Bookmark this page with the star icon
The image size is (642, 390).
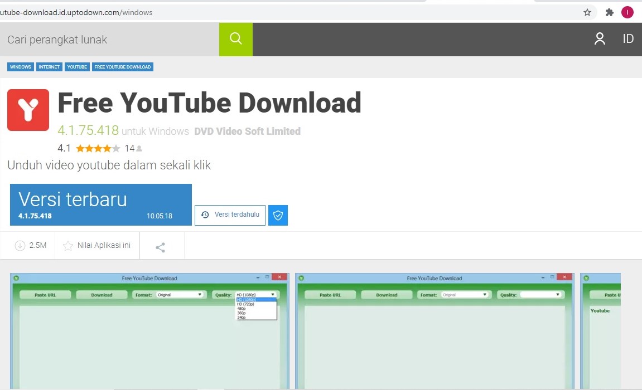pyautogui.click(x=587, y=12)
